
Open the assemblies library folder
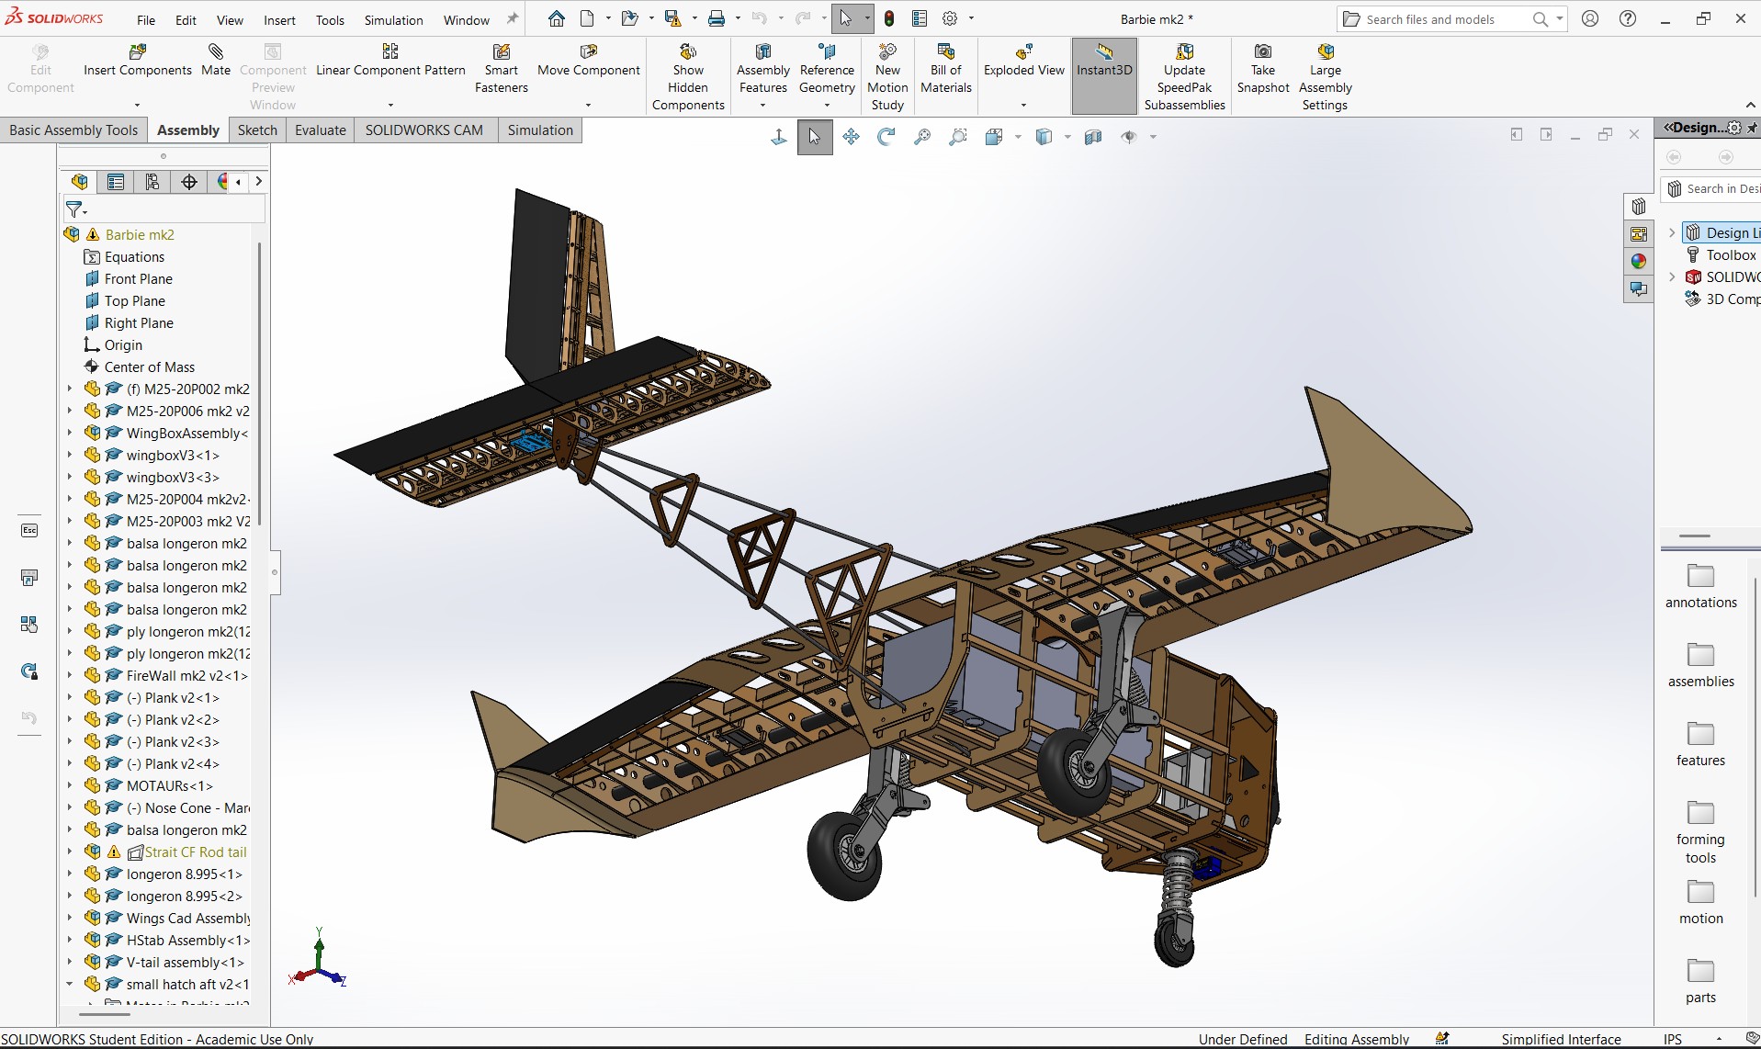[1700, 665]
